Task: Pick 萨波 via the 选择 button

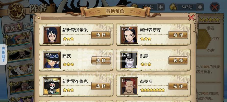Action: (x=101, y=60)
